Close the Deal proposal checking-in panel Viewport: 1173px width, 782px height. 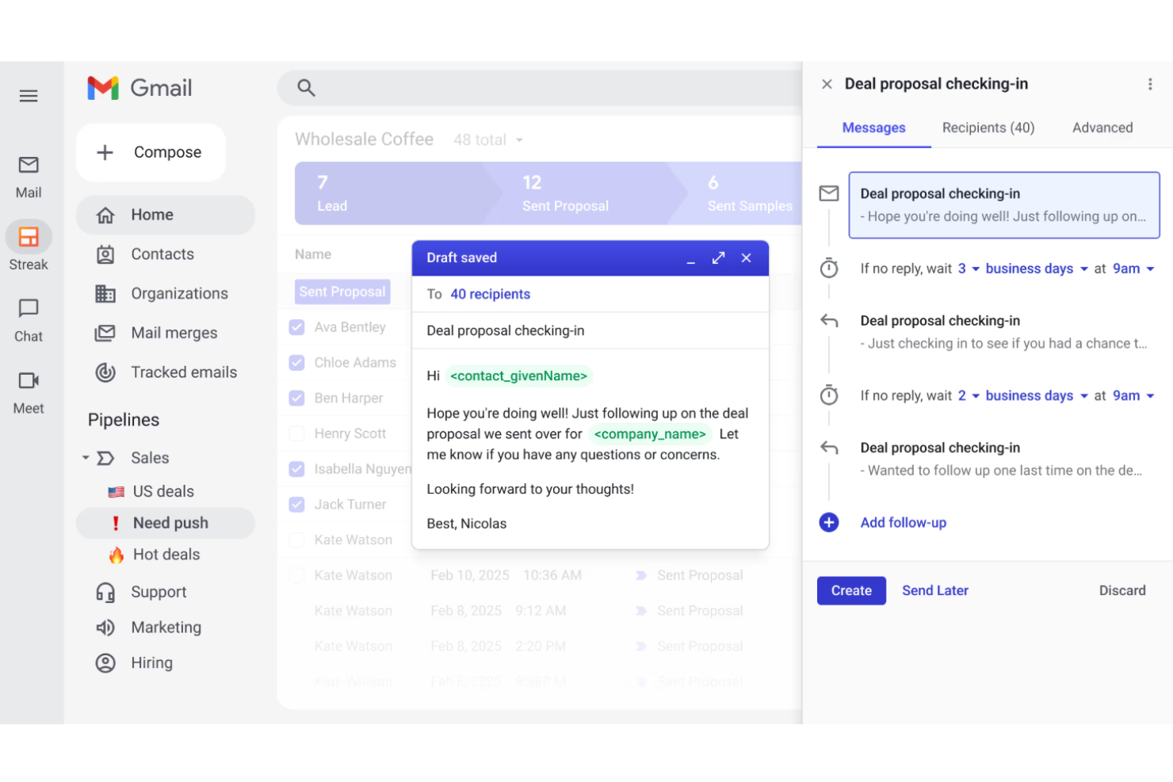coord(827,84)
